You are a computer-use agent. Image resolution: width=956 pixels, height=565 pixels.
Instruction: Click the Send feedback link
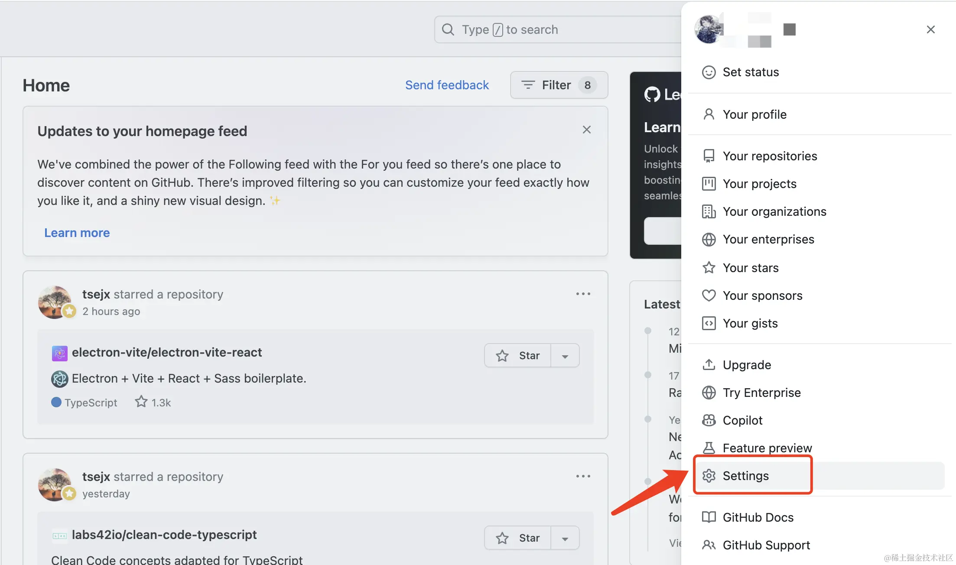pyautogui.click(x=447, y=85)
